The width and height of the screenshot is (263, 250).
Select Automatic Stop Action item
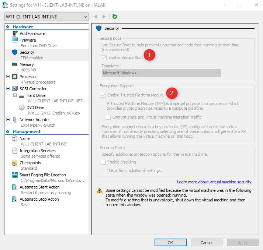[x=39, y=199]
